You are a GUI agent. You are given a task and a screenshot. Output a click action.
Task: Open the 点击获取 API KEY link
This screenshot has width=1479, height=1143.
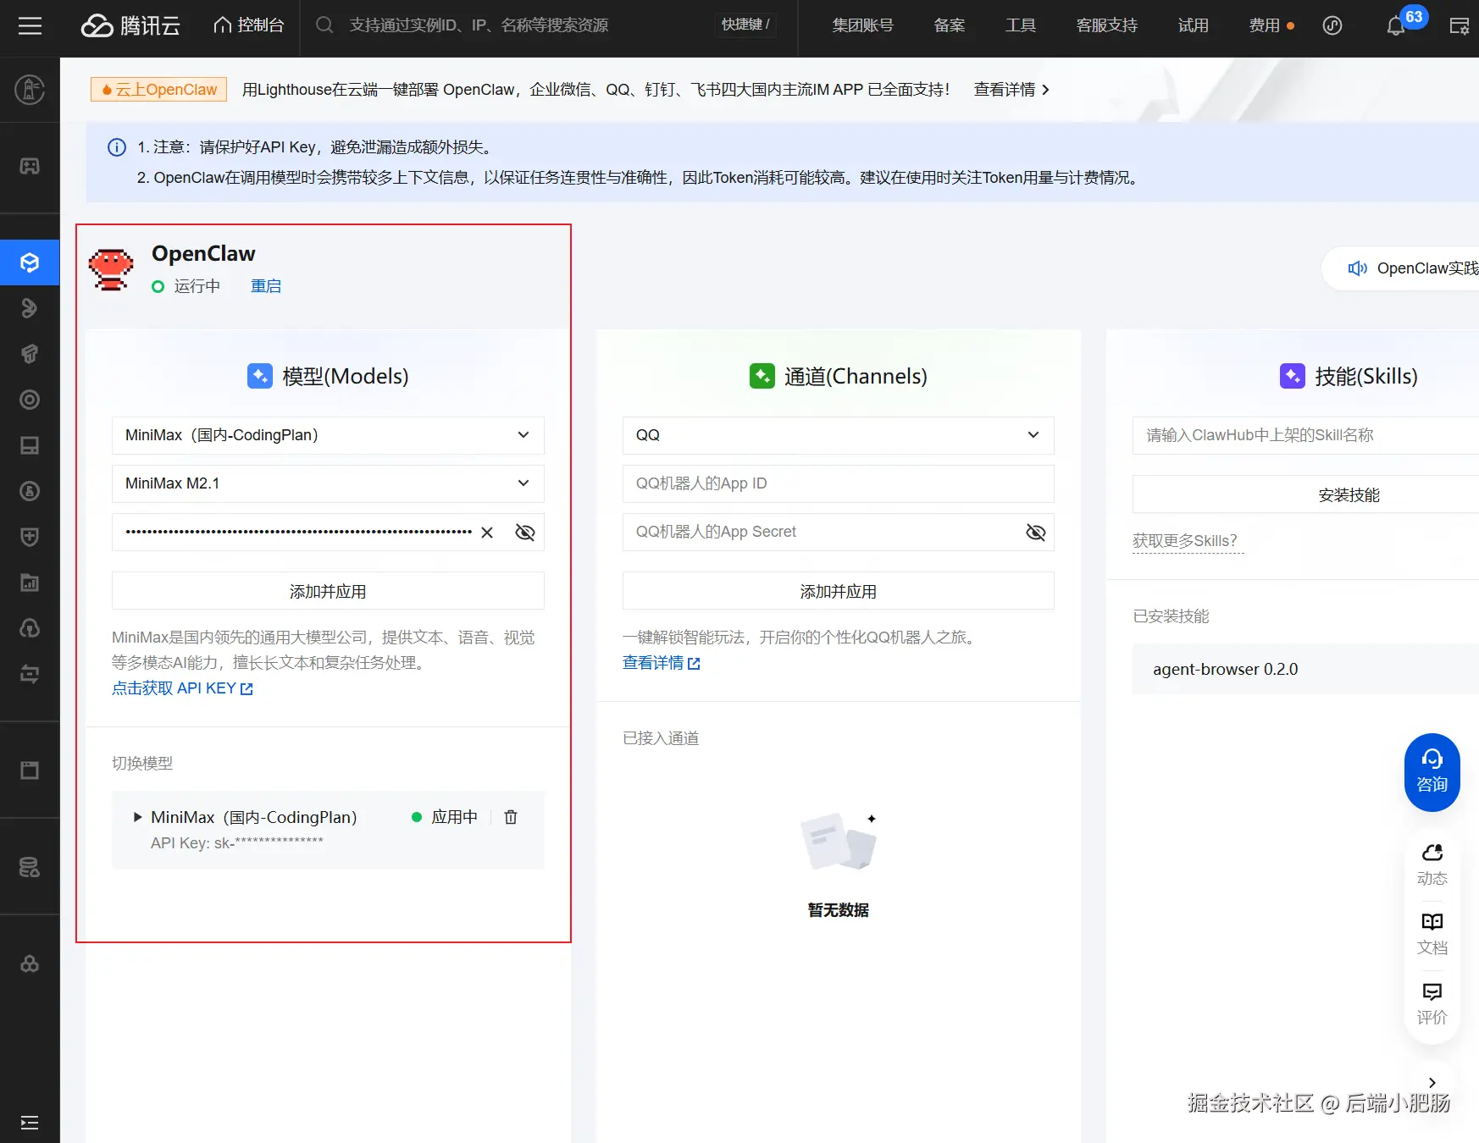pos(182,688)
